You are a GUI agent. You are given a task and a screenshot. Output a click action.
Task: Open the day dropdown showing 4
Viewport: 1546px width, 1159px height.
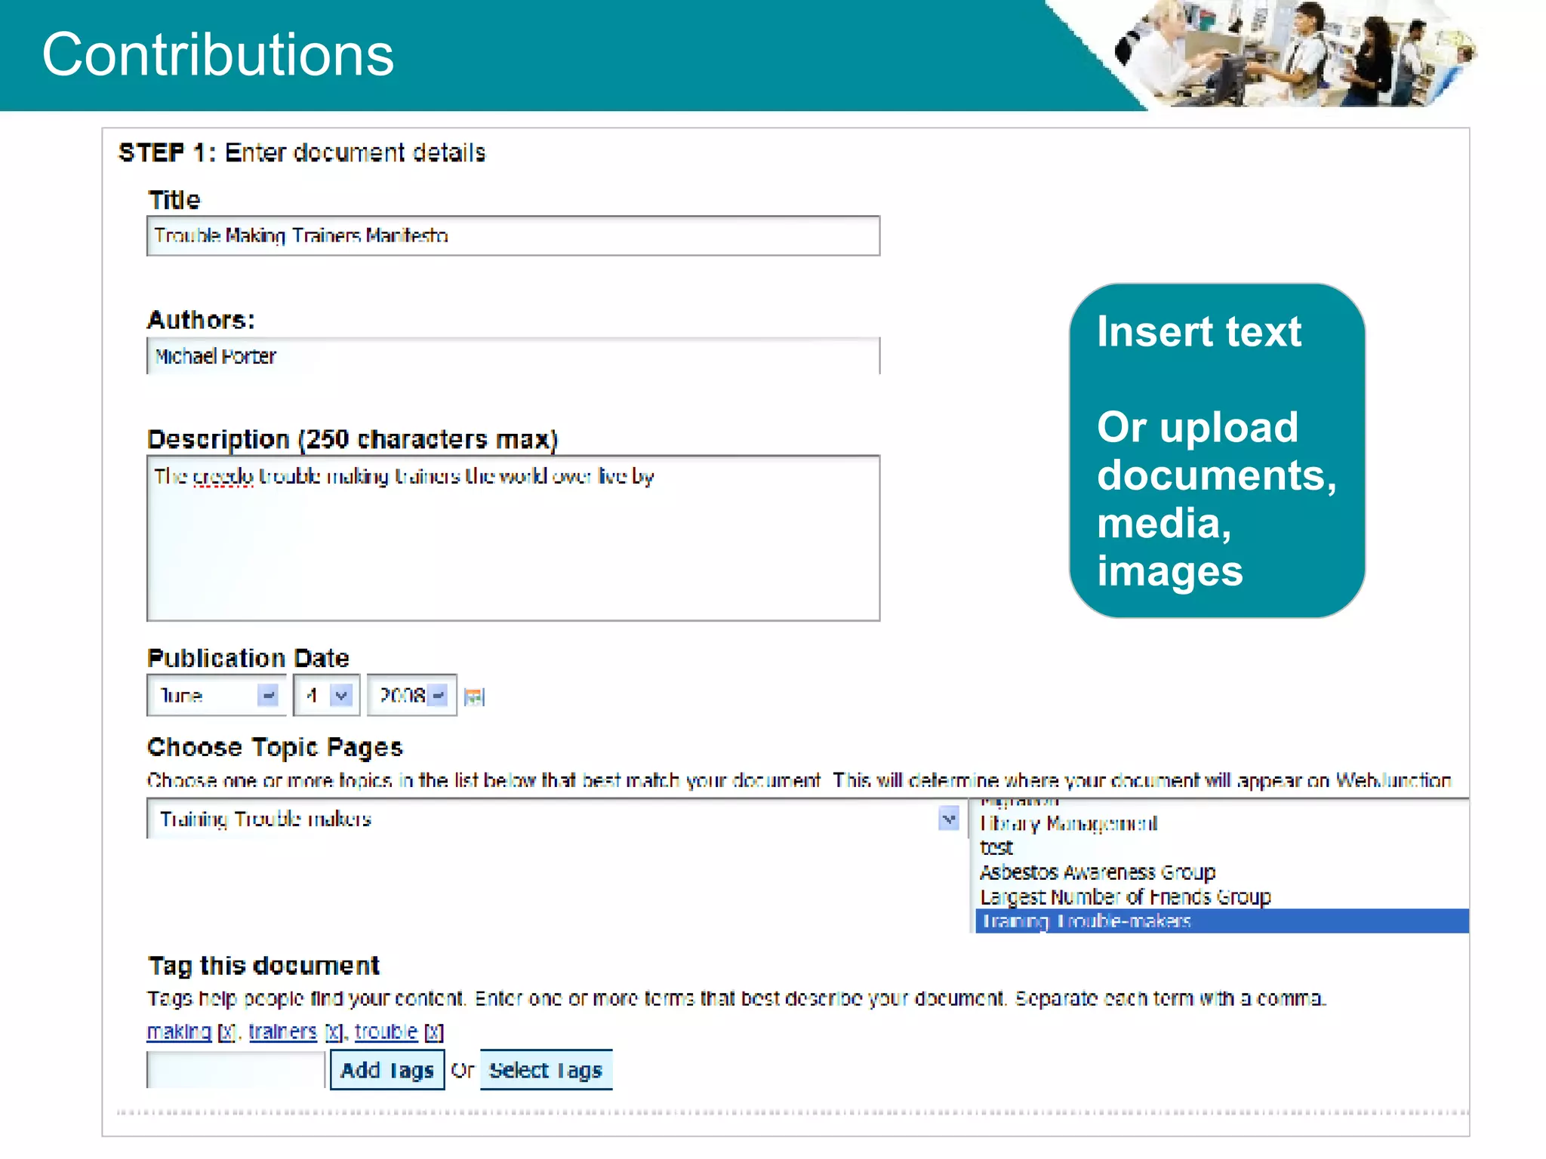[342, 695]
